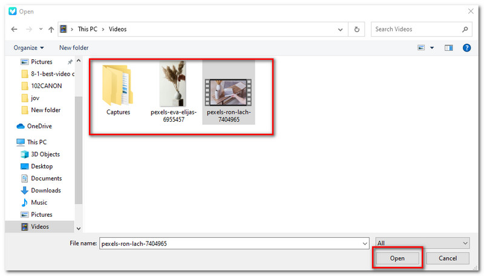Screen dimensions: 484x276
Task: Select 3D Objects in sidebar
Action: 45,154
